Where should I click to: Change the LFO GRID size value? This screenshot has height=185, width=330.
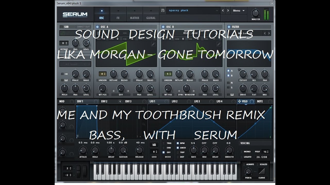154,152
